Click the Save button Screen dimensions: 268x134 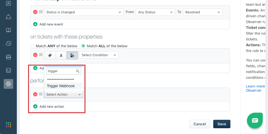[222, 124]
